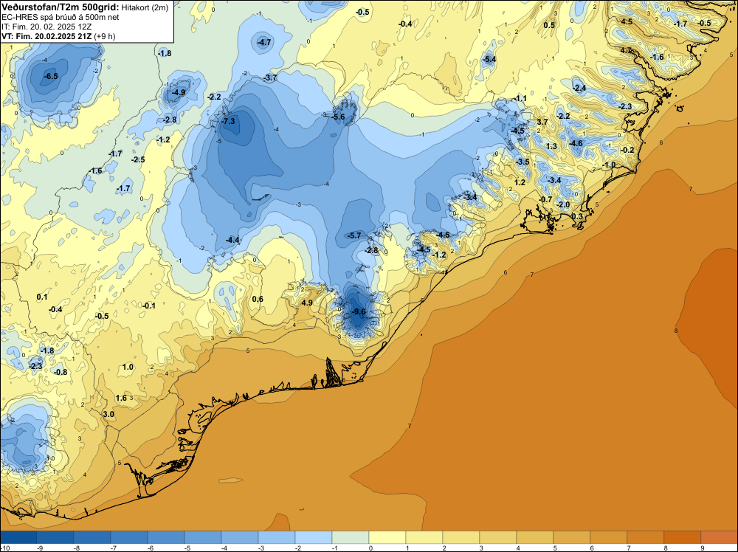Screen dimensions: 738x552
Task: Select the darkest blue legend swatch left of -9
Action: (18, 537)
